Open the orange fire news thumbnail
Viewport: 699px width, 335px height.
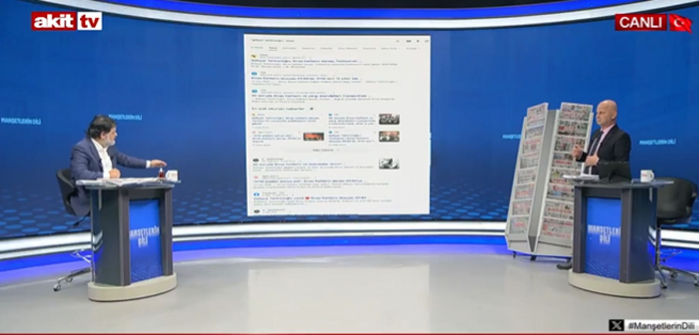click(x=314, y=137)
